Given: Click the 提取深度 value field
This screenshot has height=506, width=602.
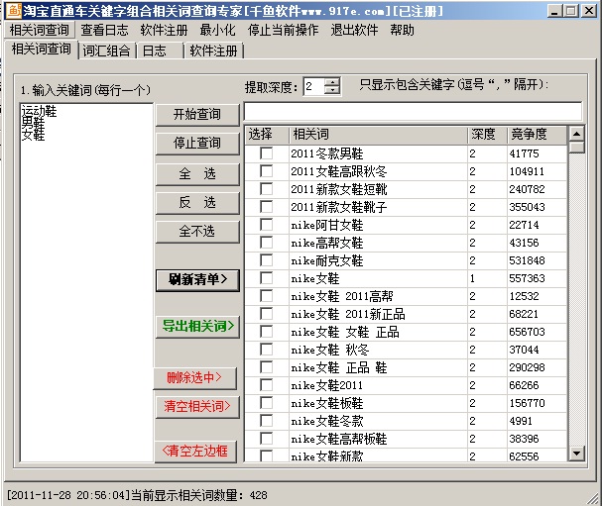Looking at the screenshot, I should (314, 86).
